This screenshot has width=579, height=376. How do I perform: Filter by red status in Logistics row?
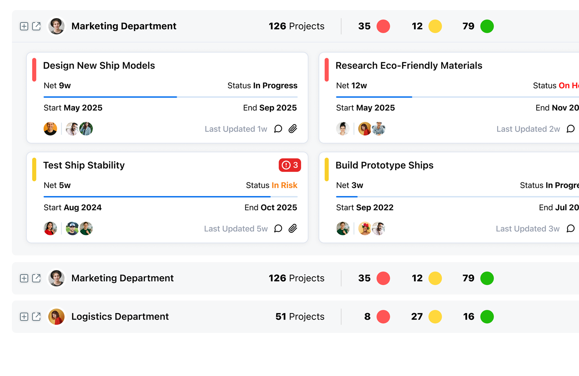tap(383, 316)
